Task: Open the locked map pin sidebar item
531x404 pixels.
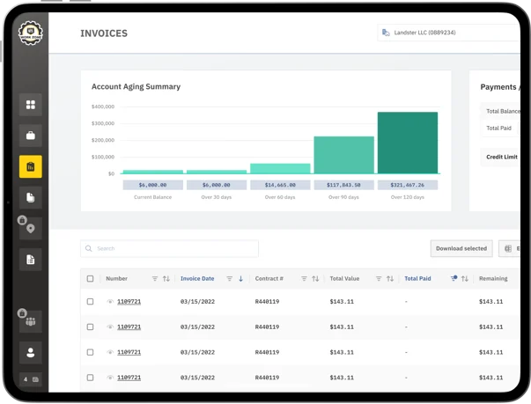Action: pyautogui.click(x=31, y=228)
